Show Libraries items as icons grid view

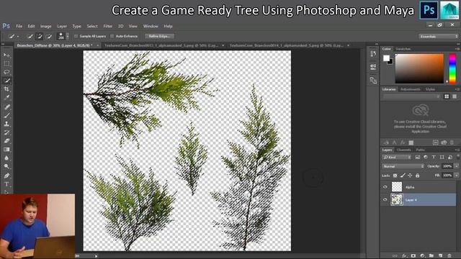(447, 96)
